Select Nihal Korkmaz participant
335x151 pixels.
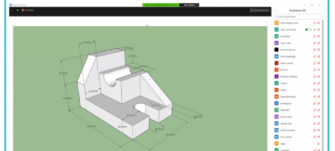click(298, 130)
